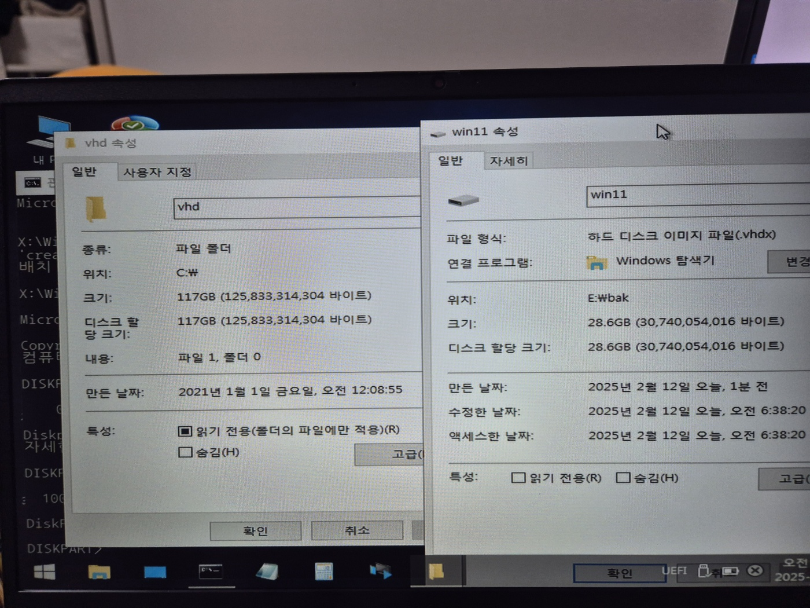Click the vhd created date 2021년 1월 1일
810x608 pixels.
pos(290,391)
